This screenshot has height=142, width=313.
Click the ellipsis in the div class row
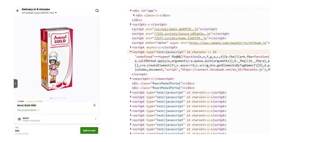(157, 15)
